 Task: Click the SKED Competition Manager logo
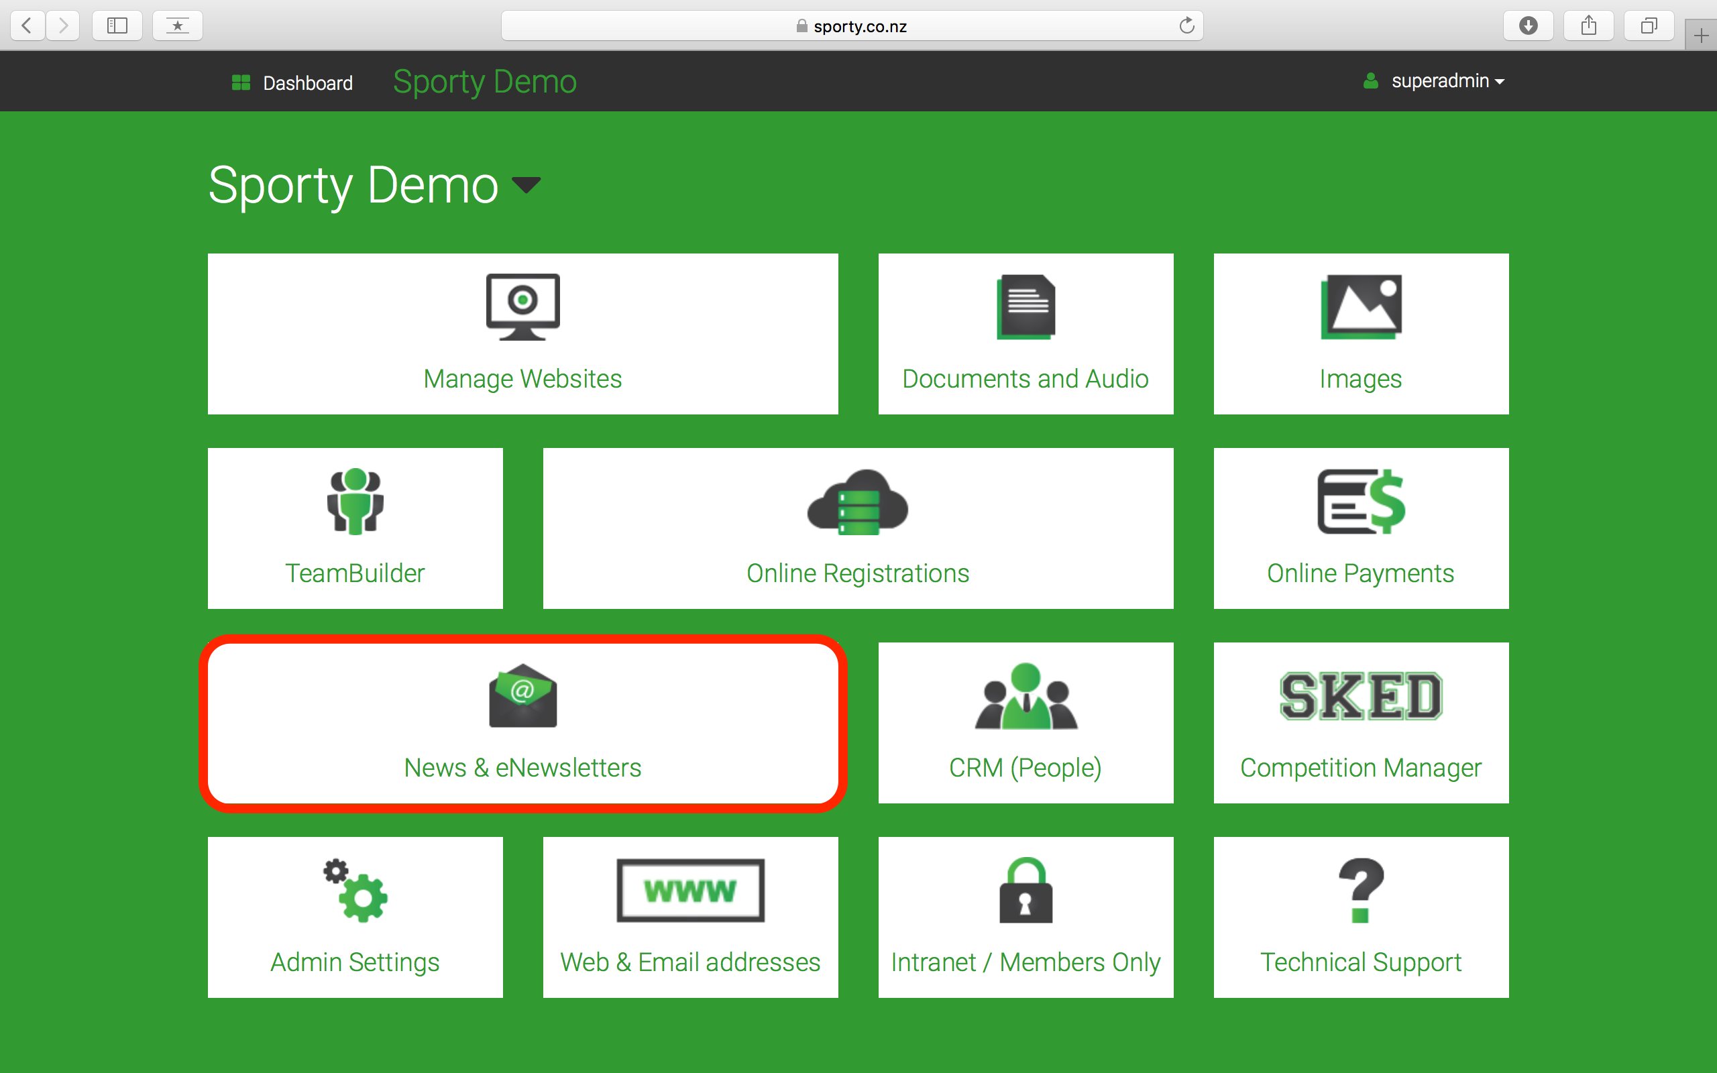[1361, 695]
